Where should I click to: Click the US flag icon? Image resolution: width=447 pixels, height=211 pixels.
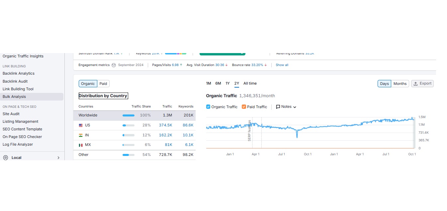tap(81, 125)
